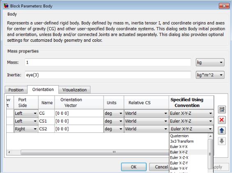Image resolution: width=232 pixels, height=173 pixels.
Task: Move selected row up with blue arrow
Action: click(222, 131)
